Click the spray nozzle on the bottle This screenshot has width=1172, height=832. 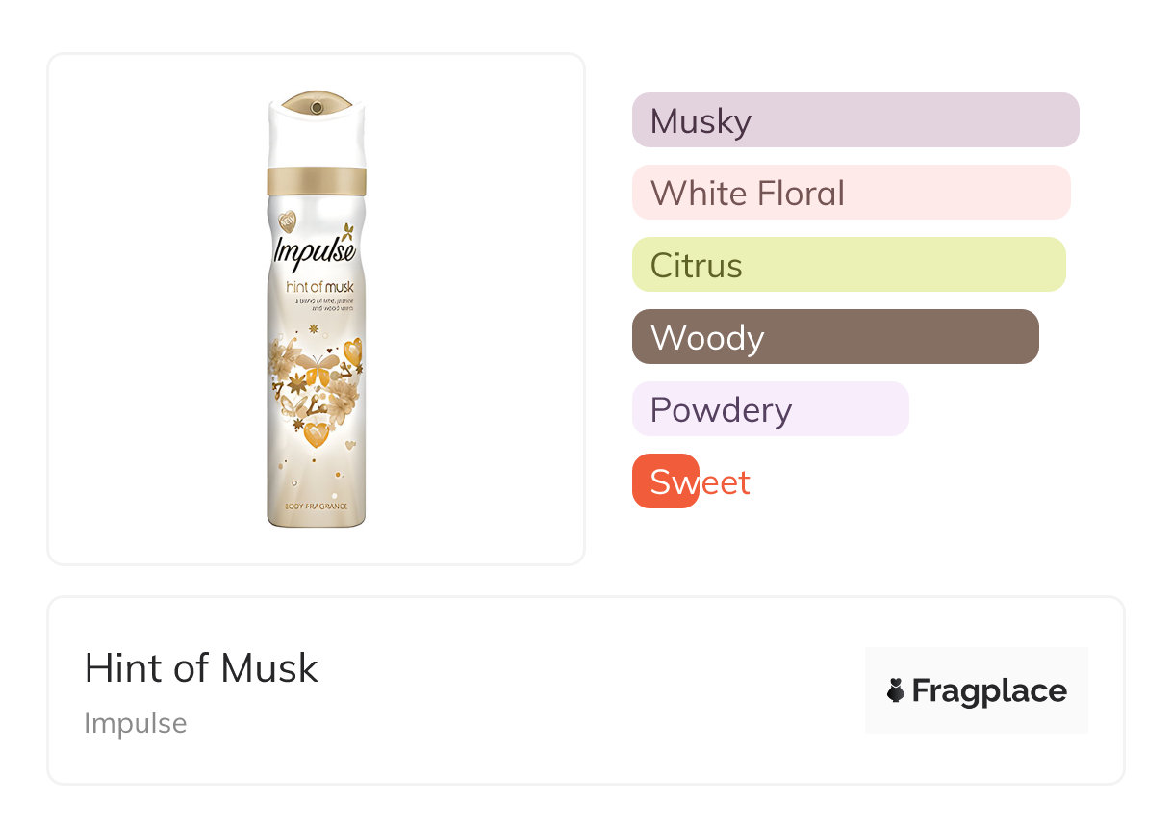[316, 101]
